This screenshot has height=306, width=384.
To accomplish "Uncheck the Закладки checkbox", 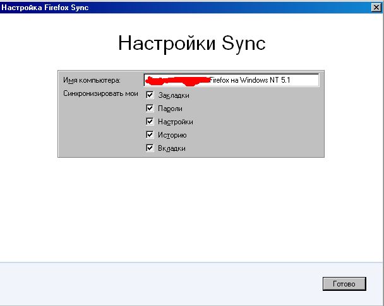I will 150,95.
